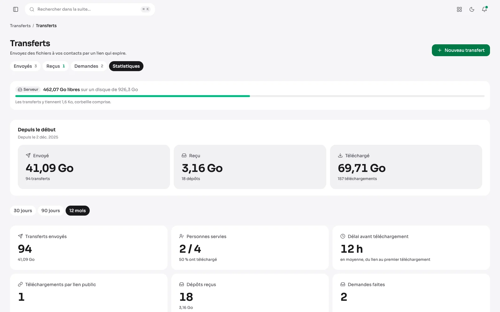Click the Transferts envoyés send icon
Image resolution: width=500 pixels, height=312 pixels.
pyautogui.click(x=20, y=236)
